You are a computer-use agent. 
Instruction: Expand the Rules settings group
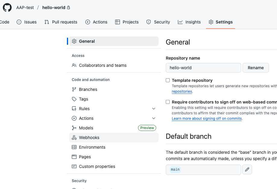(x=154, y=109)
